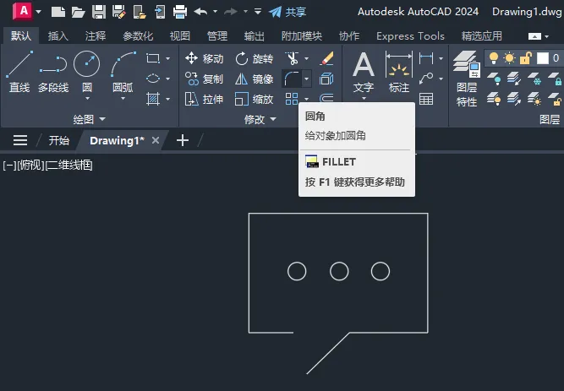This screenshot has height=391, width=564.
Task: Click the Table tool icon
Action: pyautogui.click(x=426, y=99)
